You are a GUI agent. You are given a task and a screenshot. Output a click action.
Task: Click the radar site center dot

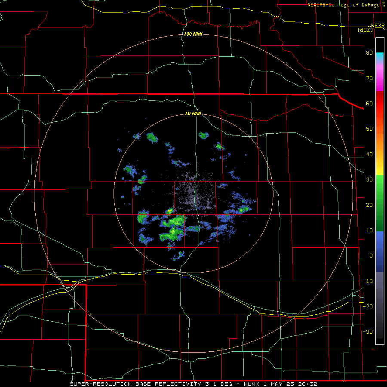(193, 193)
